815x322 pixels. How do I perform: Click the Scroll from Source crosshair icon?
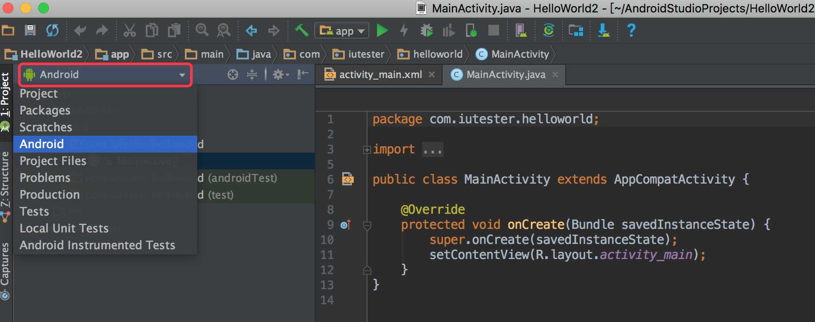(x=233, y=75)
